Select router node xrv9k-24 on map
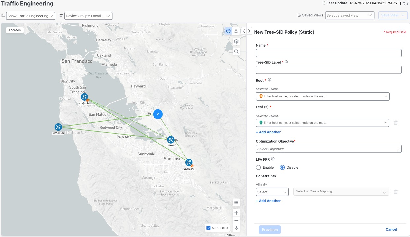 pyautogui.click(x=85, y=97)
